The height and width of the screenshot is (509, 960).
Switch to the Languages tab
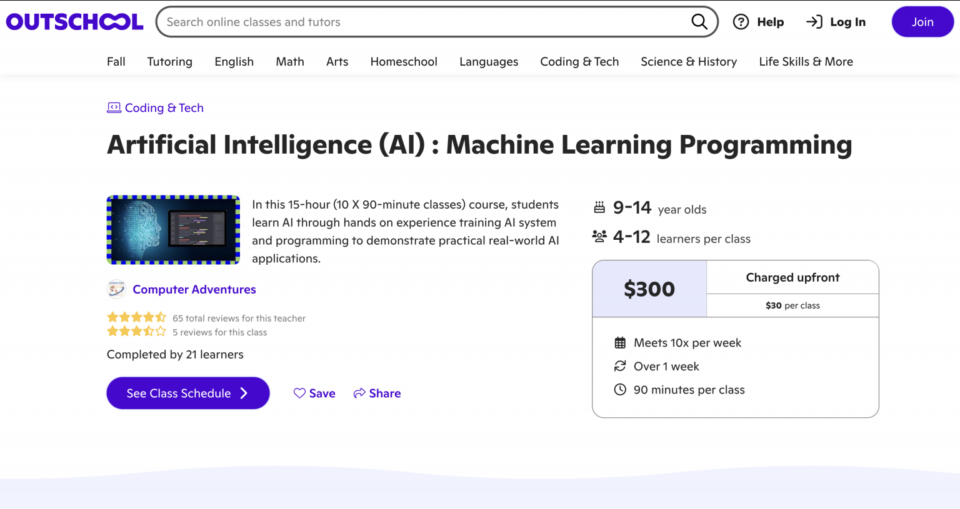coord(489,61)
